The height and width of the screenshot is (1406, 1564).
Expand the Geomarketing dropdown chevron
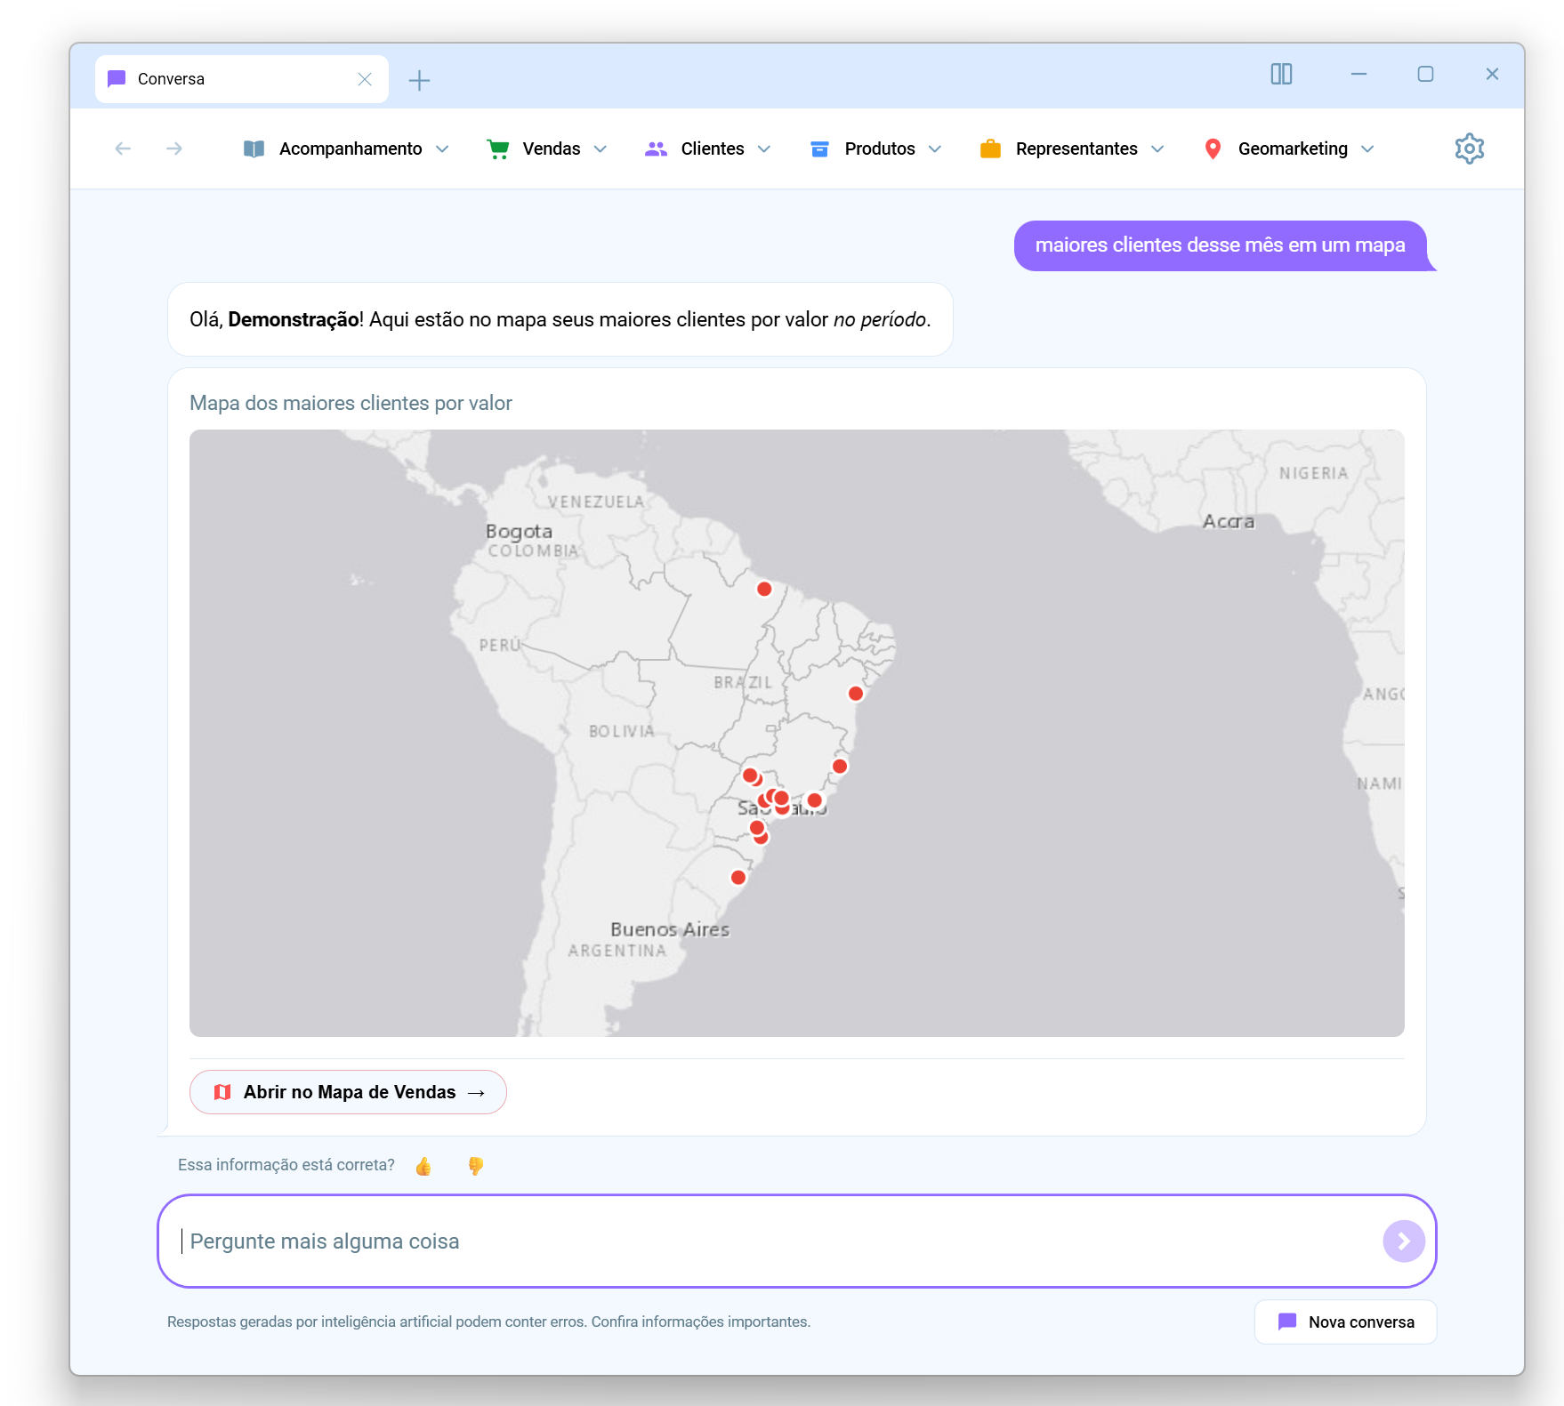click(1368, 149)
